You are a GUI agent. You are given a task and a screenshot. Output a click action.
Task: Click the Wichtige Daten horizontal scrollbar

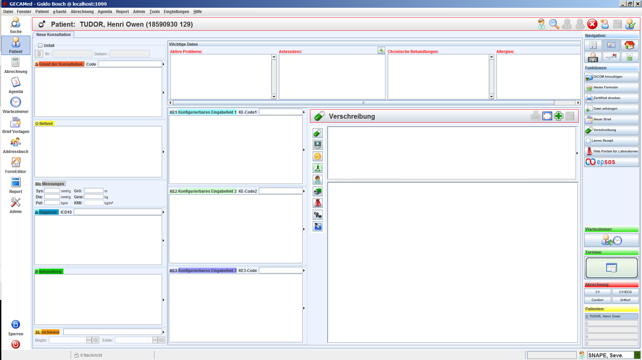[363, 103]
